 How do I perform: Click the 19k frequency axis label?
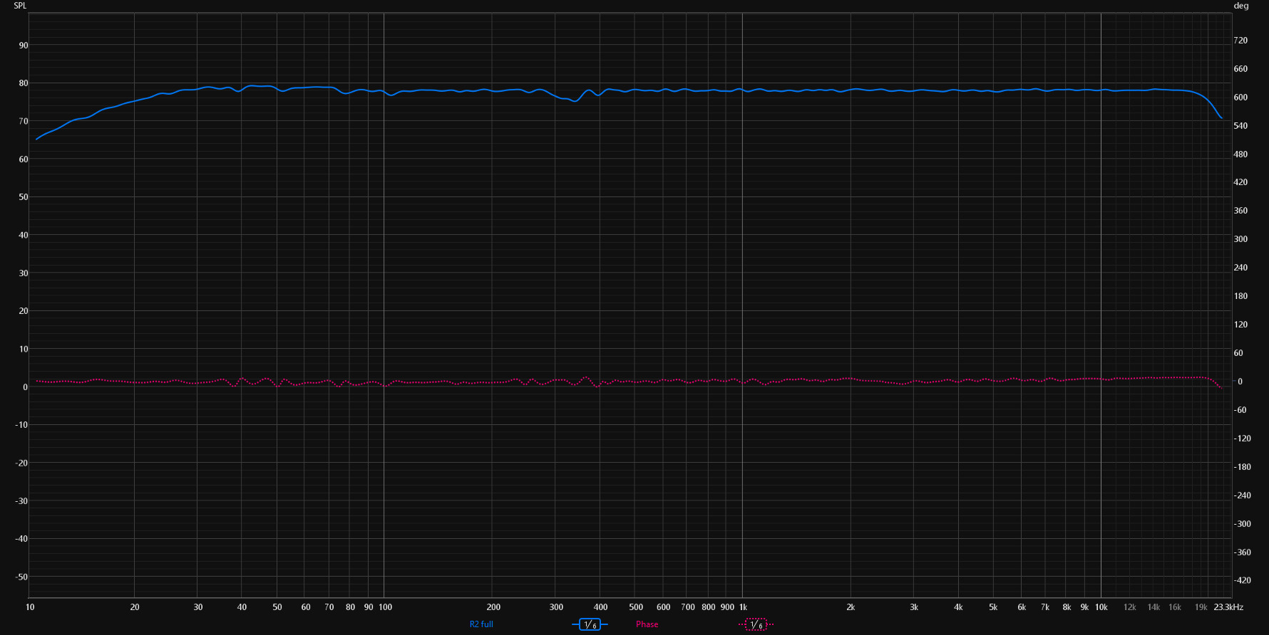(1201, 607)
